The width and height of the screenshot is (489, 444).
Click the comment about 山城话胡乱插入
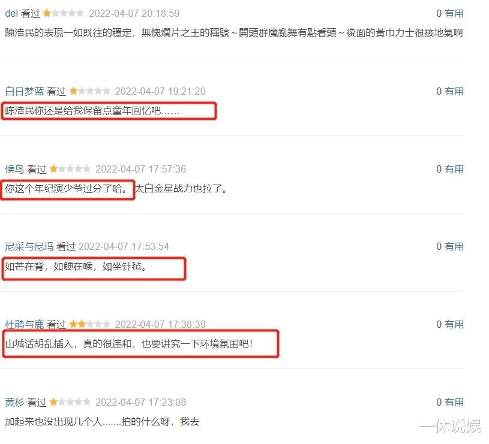(129, 344)
